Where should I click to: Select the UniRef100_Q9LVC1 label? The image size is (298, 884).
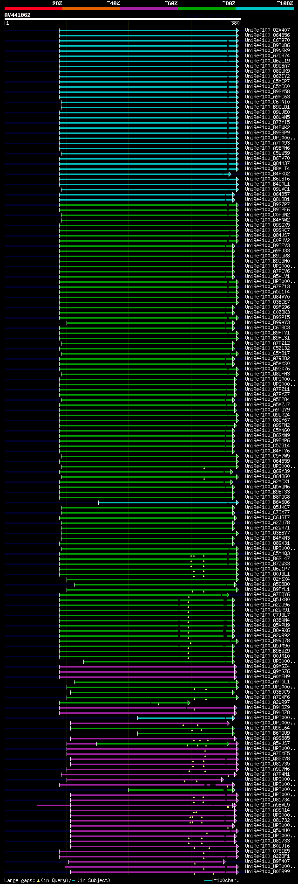point(267,189)
